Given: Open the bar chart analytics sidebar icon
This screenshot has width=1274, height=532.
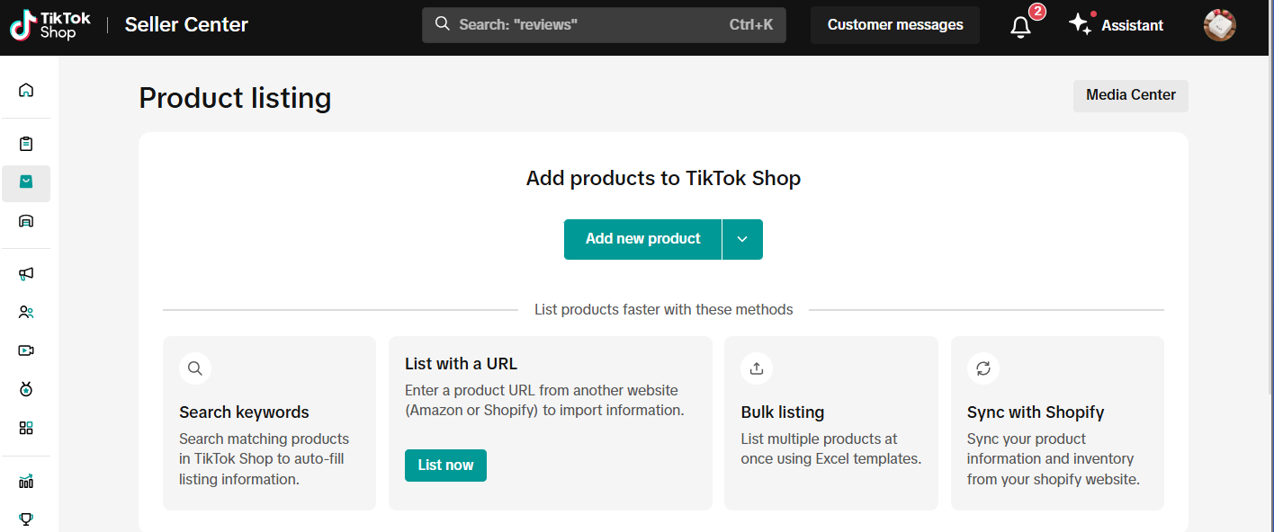Looking at the screenshot, I should pyautogui.click(x=26, y=482).
